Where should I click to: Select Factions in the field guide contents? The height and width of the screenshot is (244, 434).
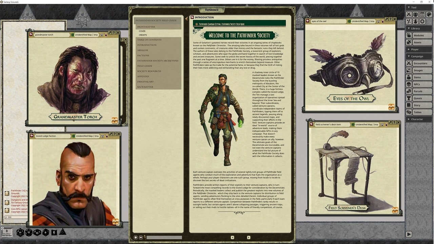(x=143, y=55)
